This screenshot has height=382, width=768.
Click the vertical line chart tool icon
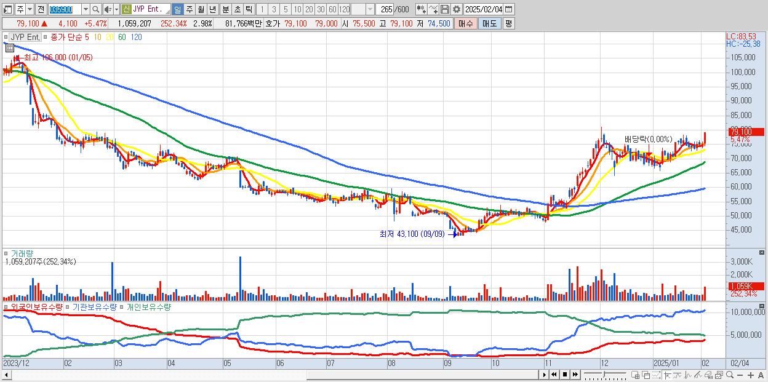click(x=688, y=375)
